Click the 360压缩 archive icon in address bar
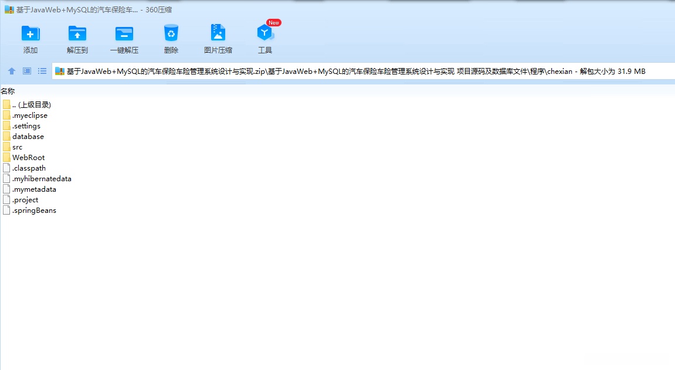This screenshot has width=675, height=370. [59, 70]
